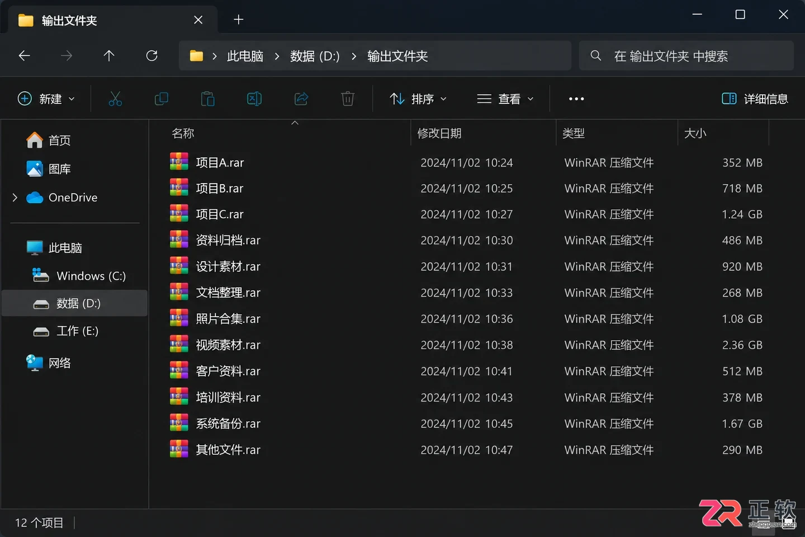This screenshot has height=537, width=805.
Task: Click the Copy icon in toolbar
Action: coord(162,99)
